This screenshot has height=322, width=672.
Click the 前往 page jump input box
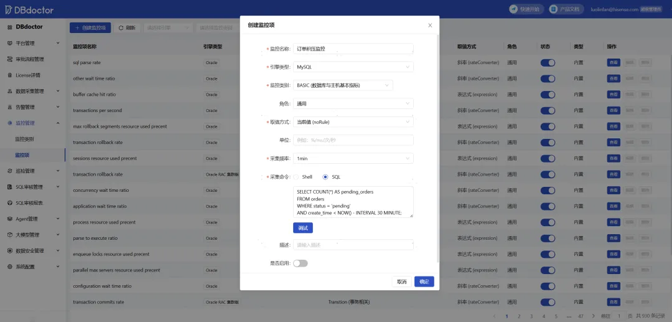click(619, 316)
